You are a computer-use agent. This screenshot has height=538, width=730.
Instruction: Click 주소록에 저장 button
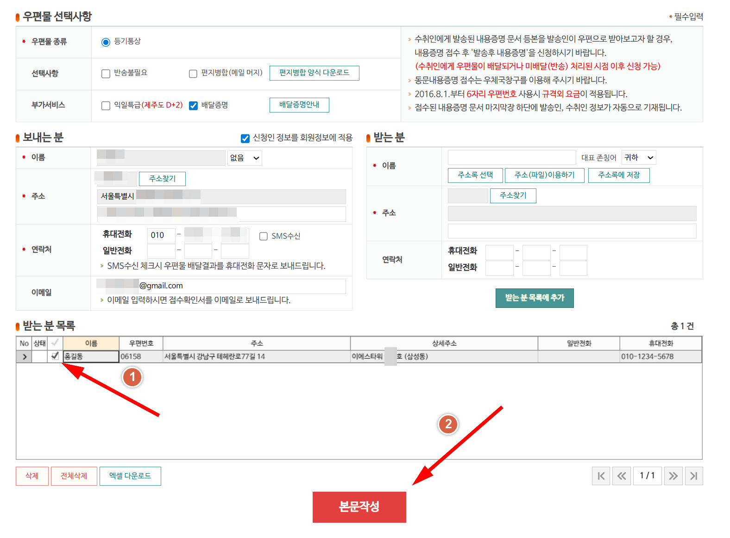(619, 175)
